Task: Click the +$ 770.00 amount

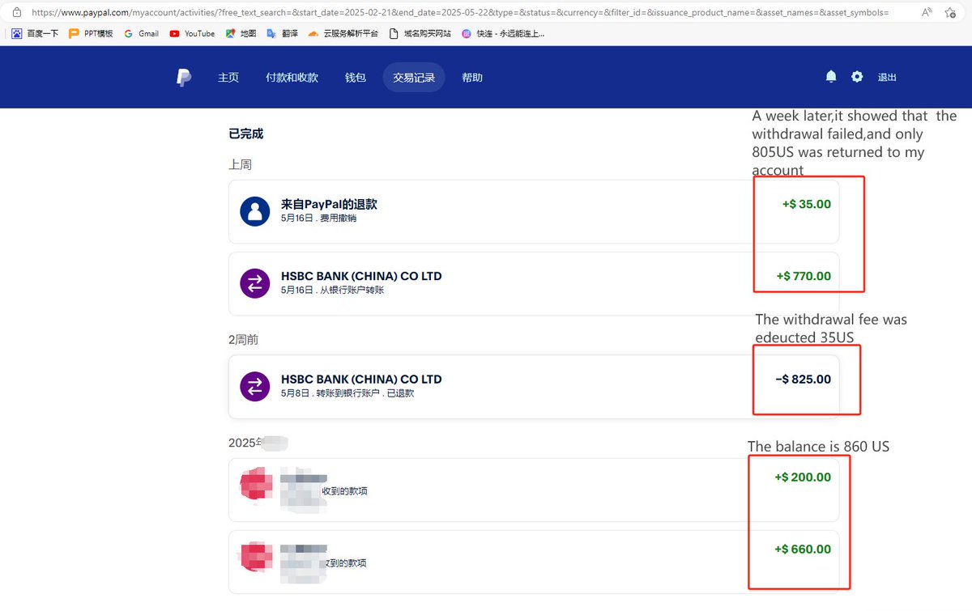Action: point(804,276)
